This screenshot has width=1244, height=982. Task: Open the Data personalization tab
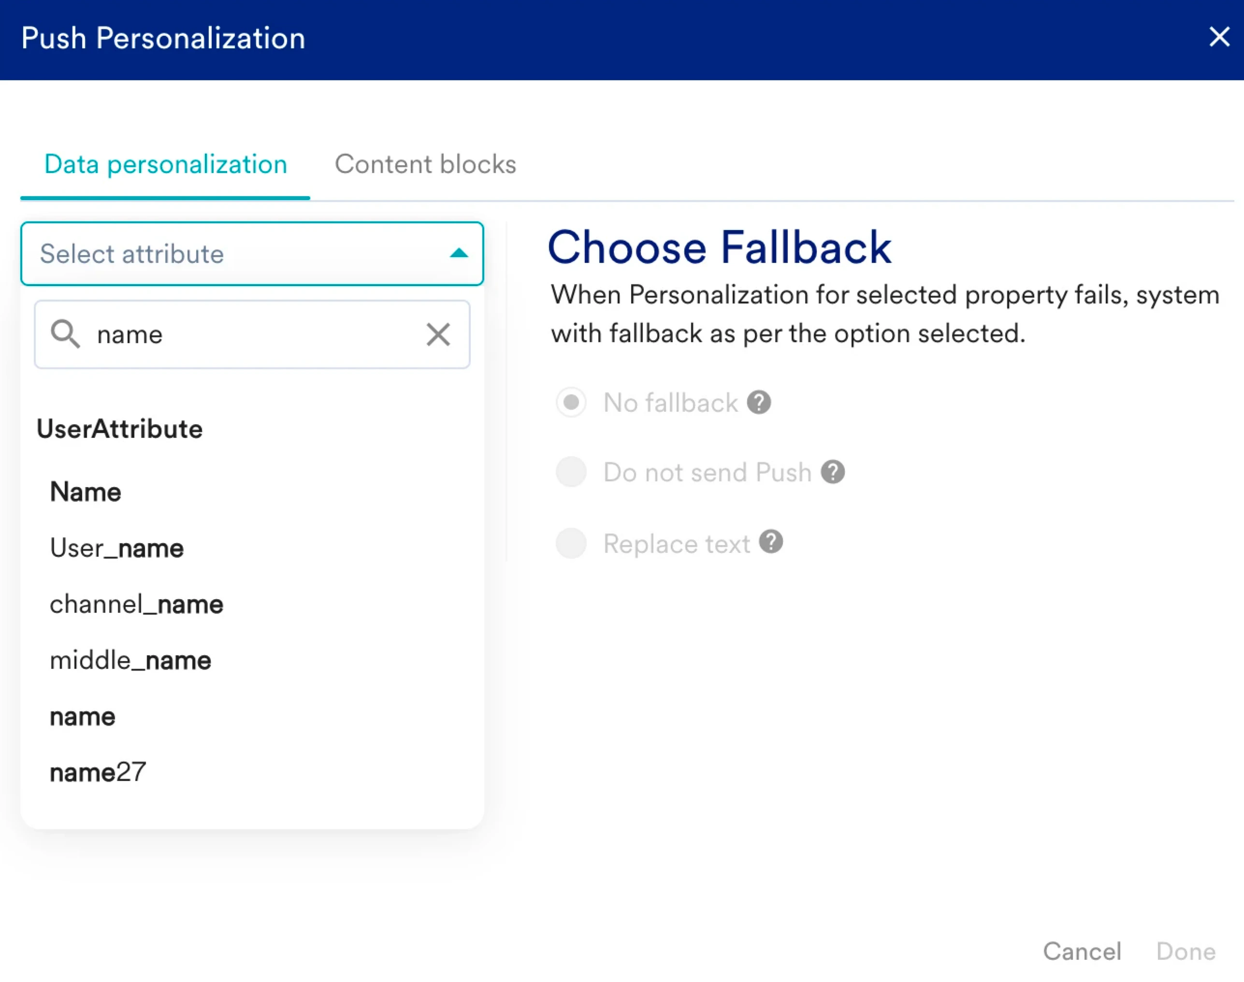166,164
